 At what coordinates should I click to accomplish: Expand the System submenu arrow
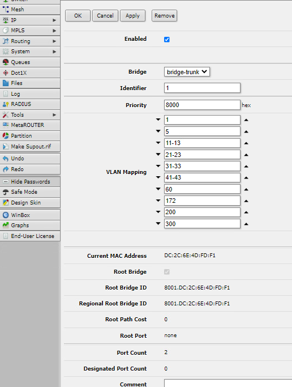click(x=54, y=52)
